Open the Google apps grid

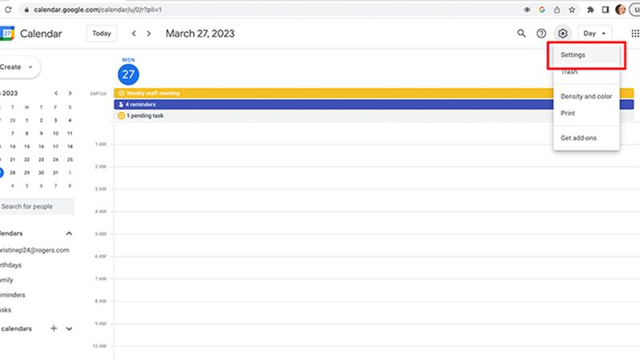(x=635, y=34)
